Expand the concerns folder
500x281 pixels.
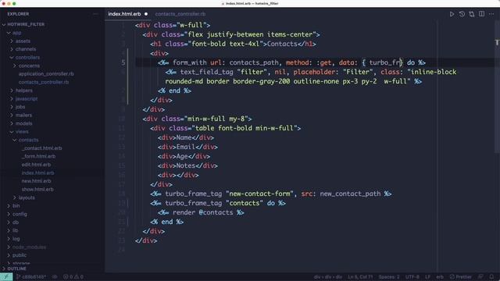(x=29, y=66)
